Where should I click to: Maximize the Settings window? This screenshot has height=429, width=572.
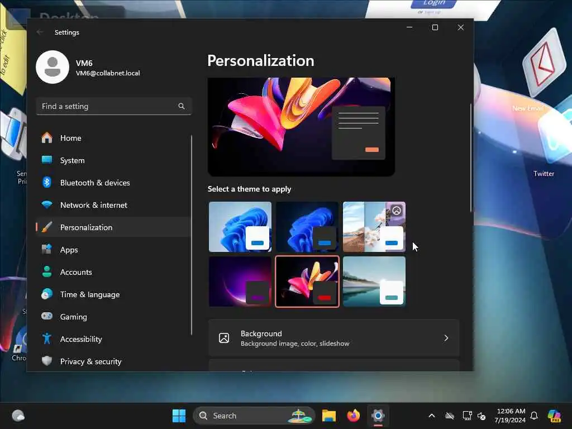(435, 27)
